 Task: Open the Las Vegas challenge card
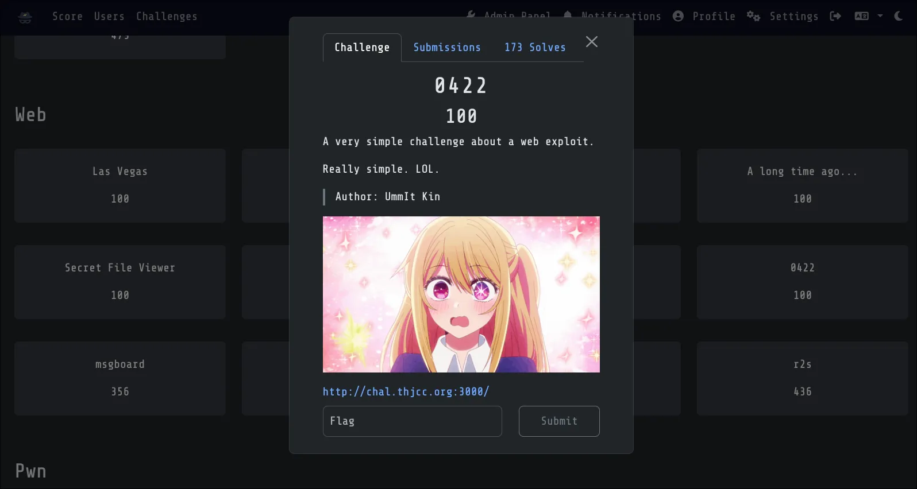(x=120, y=185)
